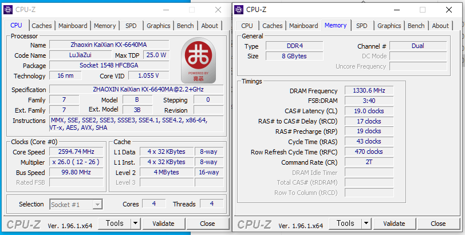Click the 16-way Level 2 associativity value
The image size is (465, 235).
pos(209,172)
